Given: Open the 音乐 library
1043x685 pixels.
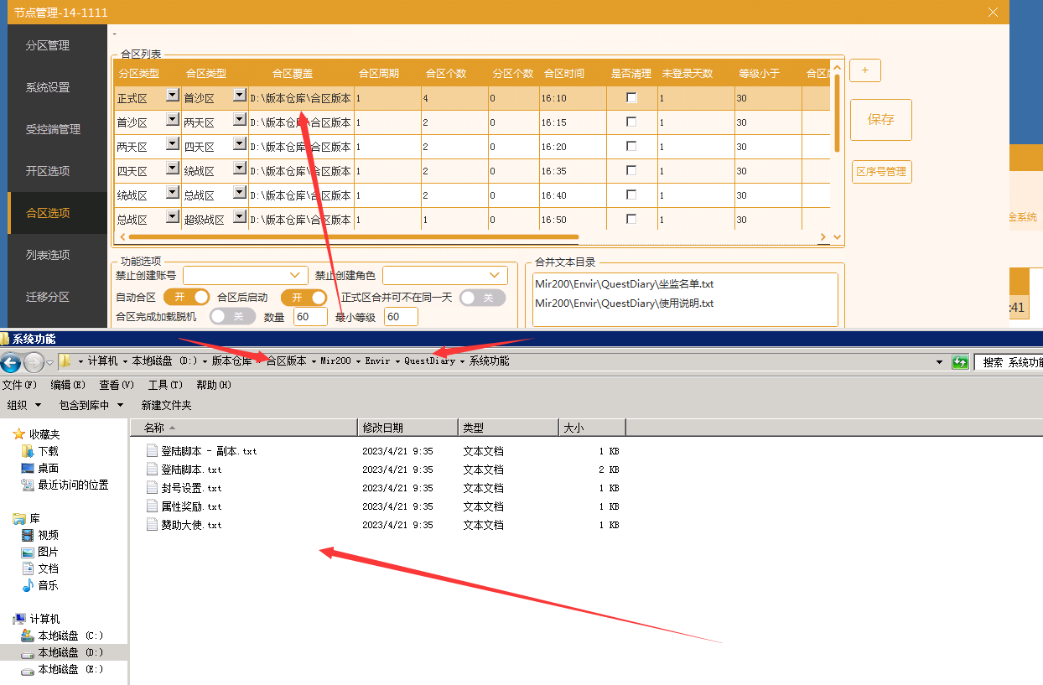Looking at the screenshot, I should coord(48,585).
